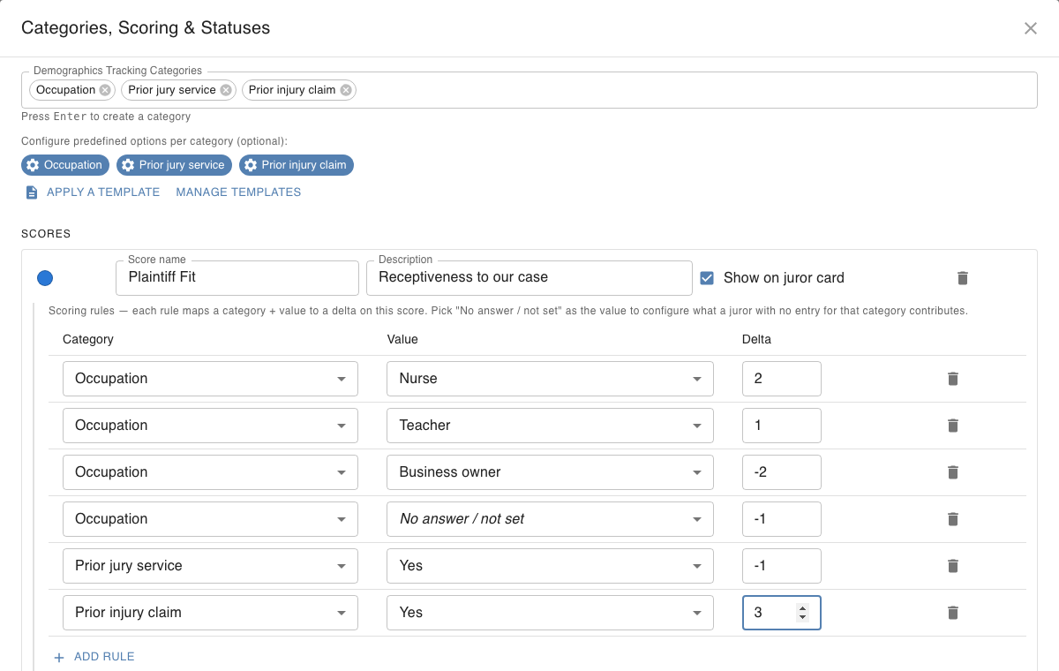Remove the Occupation category chip

105,90
